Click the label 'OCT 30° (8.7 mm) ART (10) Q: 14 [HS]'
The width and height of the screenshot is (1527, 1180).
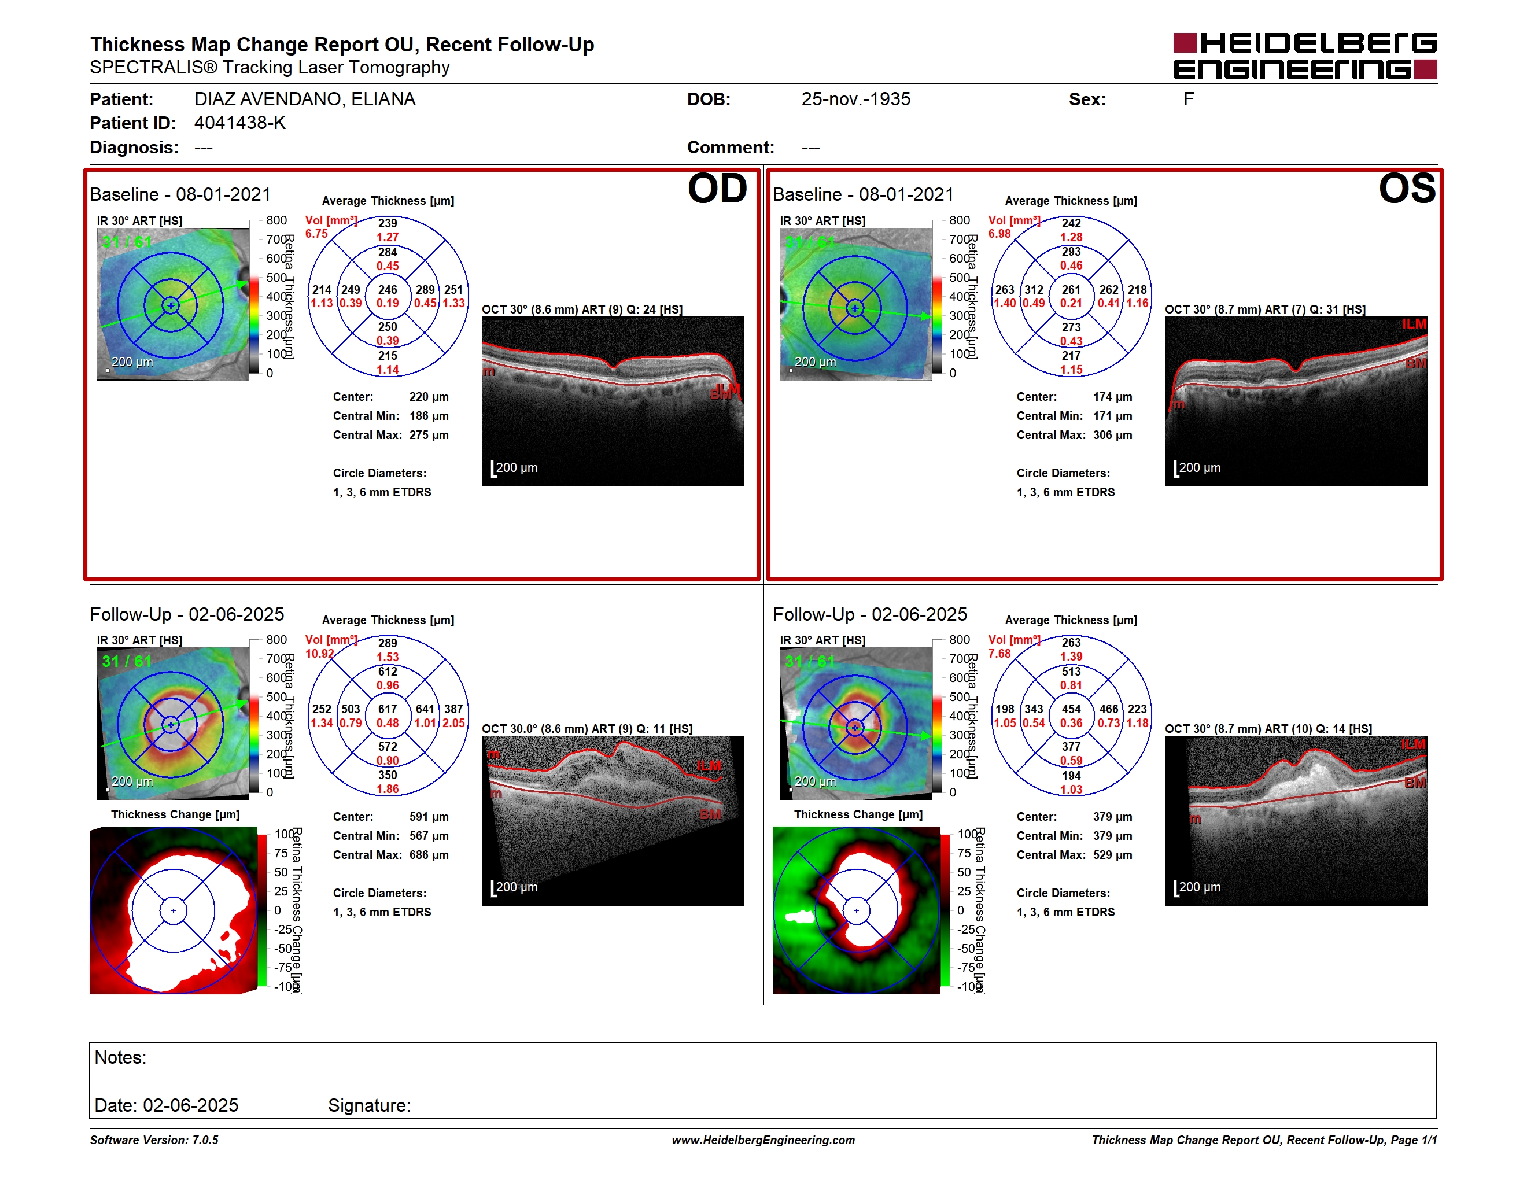[1268, 728]
